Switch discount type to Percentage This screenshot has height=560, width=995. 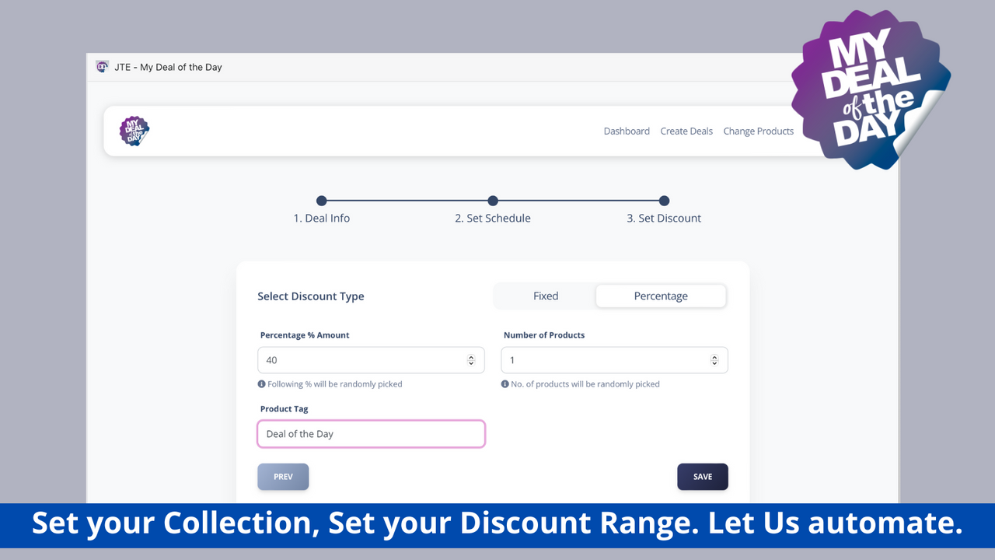pyautogui.click(x=661, y=296)
